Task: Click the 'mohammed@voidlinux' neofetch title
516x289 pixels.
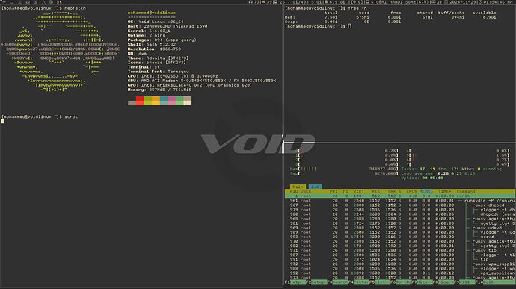Action: pos(151,13)
